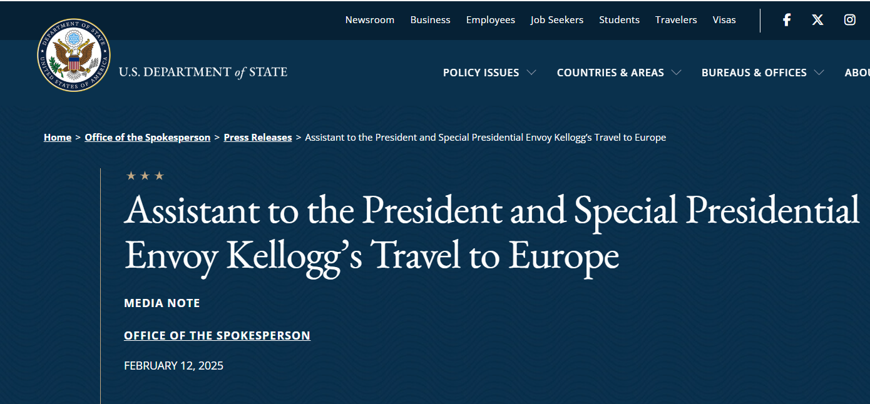The width and height of the screenshot is (870, 404).
Task: Click the underlined OFFICE OF THE SPOKESPERSON link
Action: point(217,336)
